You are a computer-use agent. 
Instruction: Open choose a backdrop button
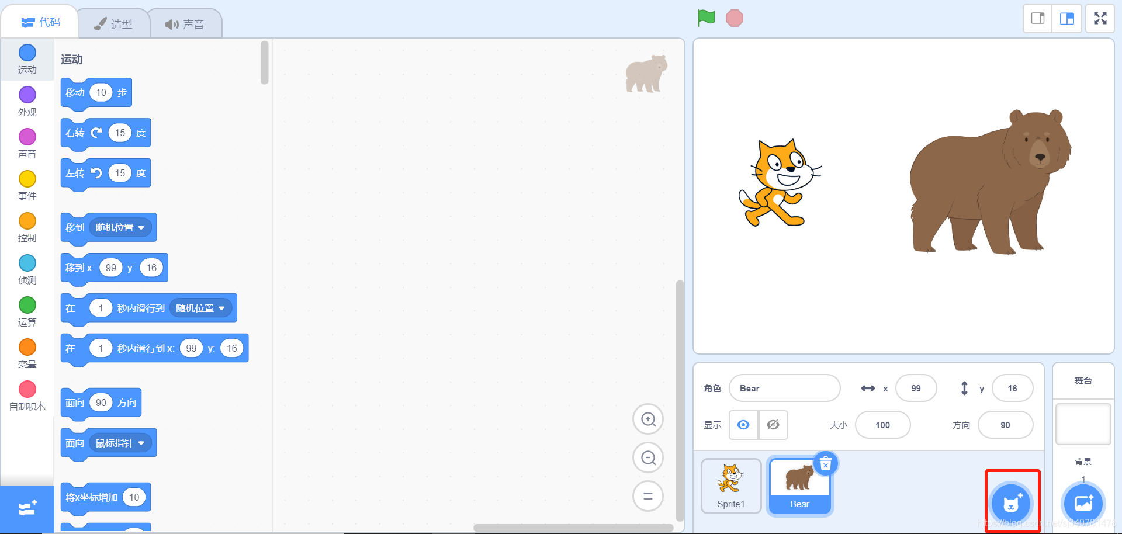pyautogui.click(x=1083, y=503)
